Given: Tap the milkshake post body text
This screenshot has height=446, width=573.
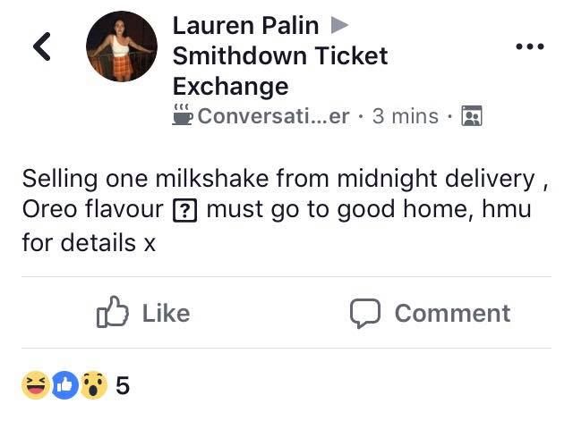Looking at the screenshot, I should tap(285, 210).
